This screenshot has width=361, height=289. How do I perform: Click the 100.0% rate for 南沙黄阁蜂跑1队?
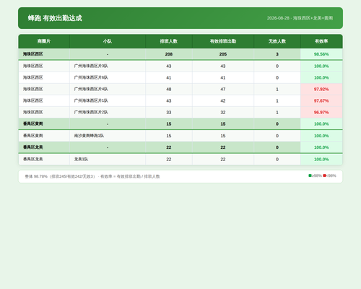pos(321,136)
